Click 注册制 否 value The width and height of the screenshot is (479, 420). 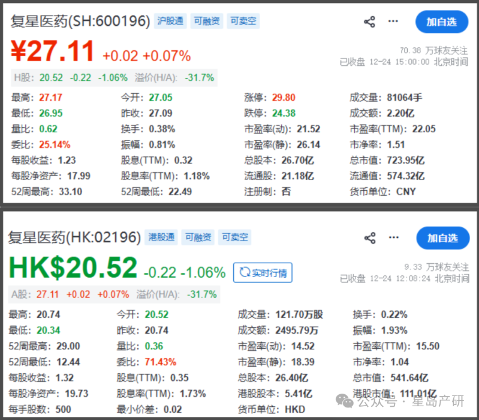coord(286,191)
